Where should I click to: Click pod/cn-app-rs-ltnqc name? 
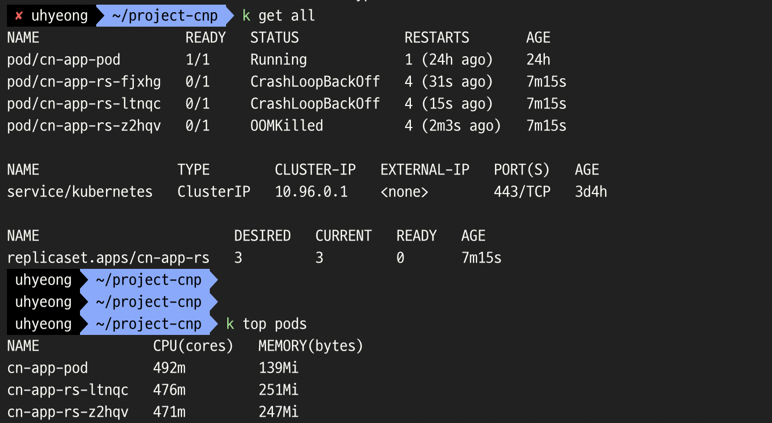click(84, 104)
